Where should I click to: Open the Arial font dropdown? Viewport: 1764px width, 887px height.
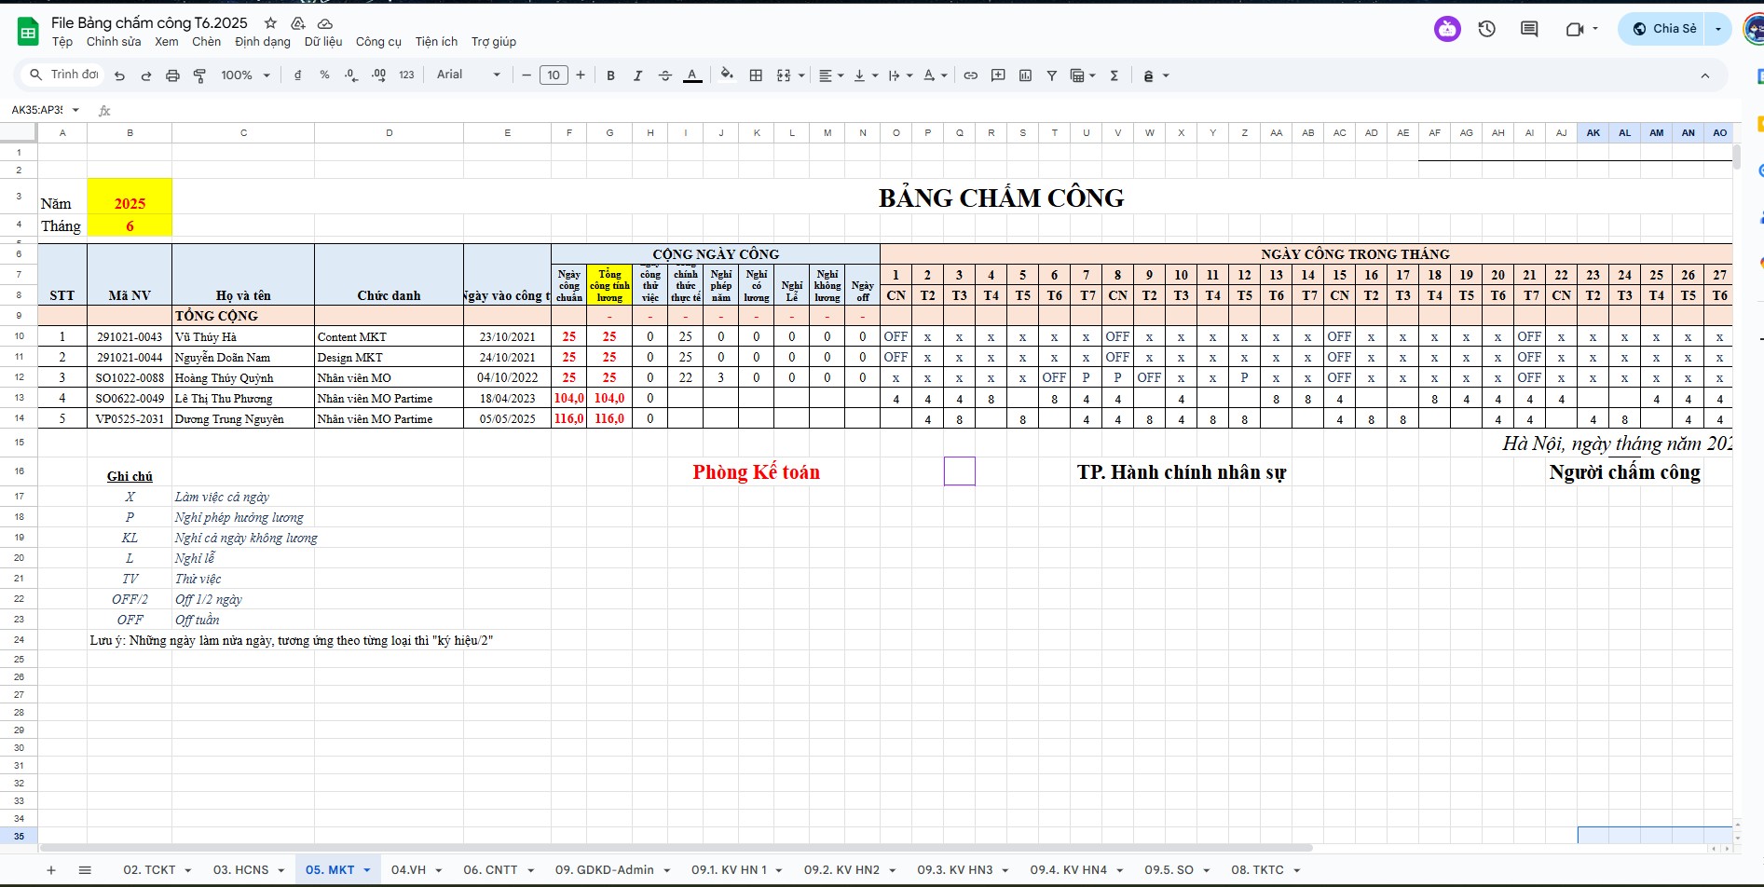click(468, 75)
